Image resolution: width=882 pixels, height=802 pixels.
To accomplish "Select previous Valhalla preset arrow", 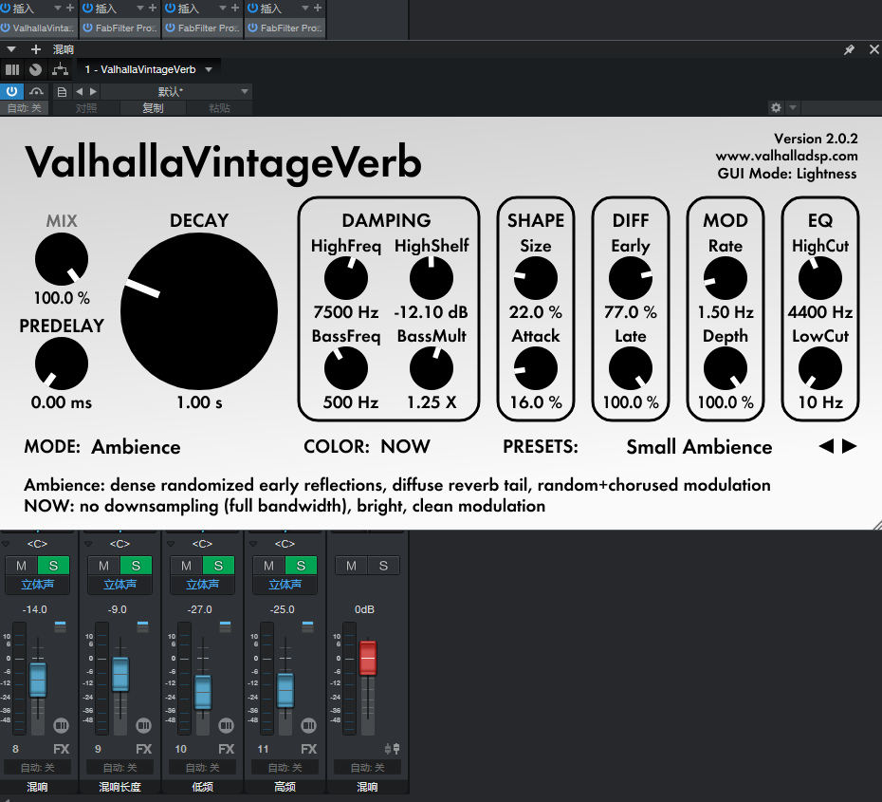I will click(x=826, y=446).
